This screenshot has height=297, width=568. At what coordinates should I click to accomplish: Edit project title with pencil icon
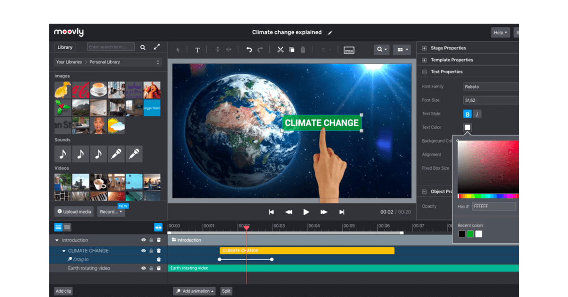click(x=330, y=33)
